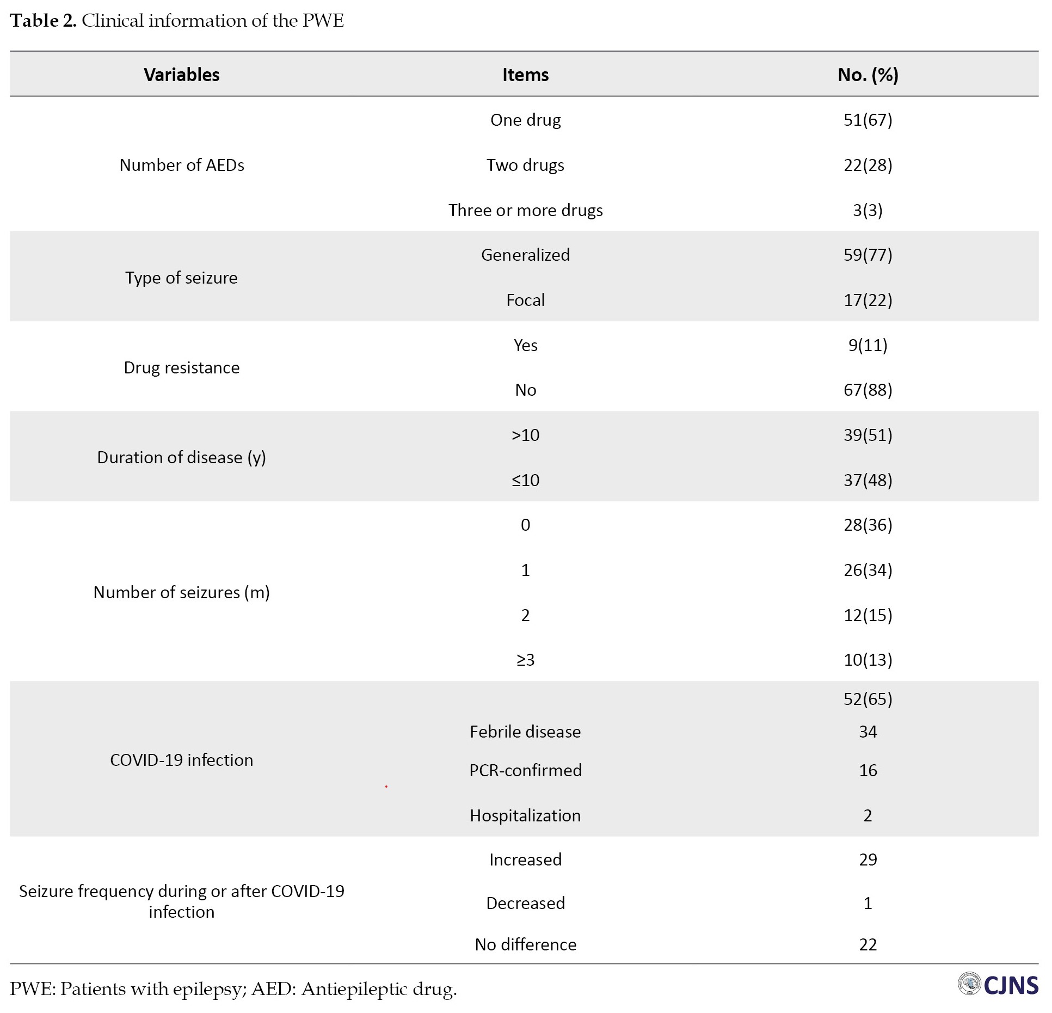Select the Number of AEDs row label
The width and height of the screenshot is (1052, 1013).
(182, 165)
